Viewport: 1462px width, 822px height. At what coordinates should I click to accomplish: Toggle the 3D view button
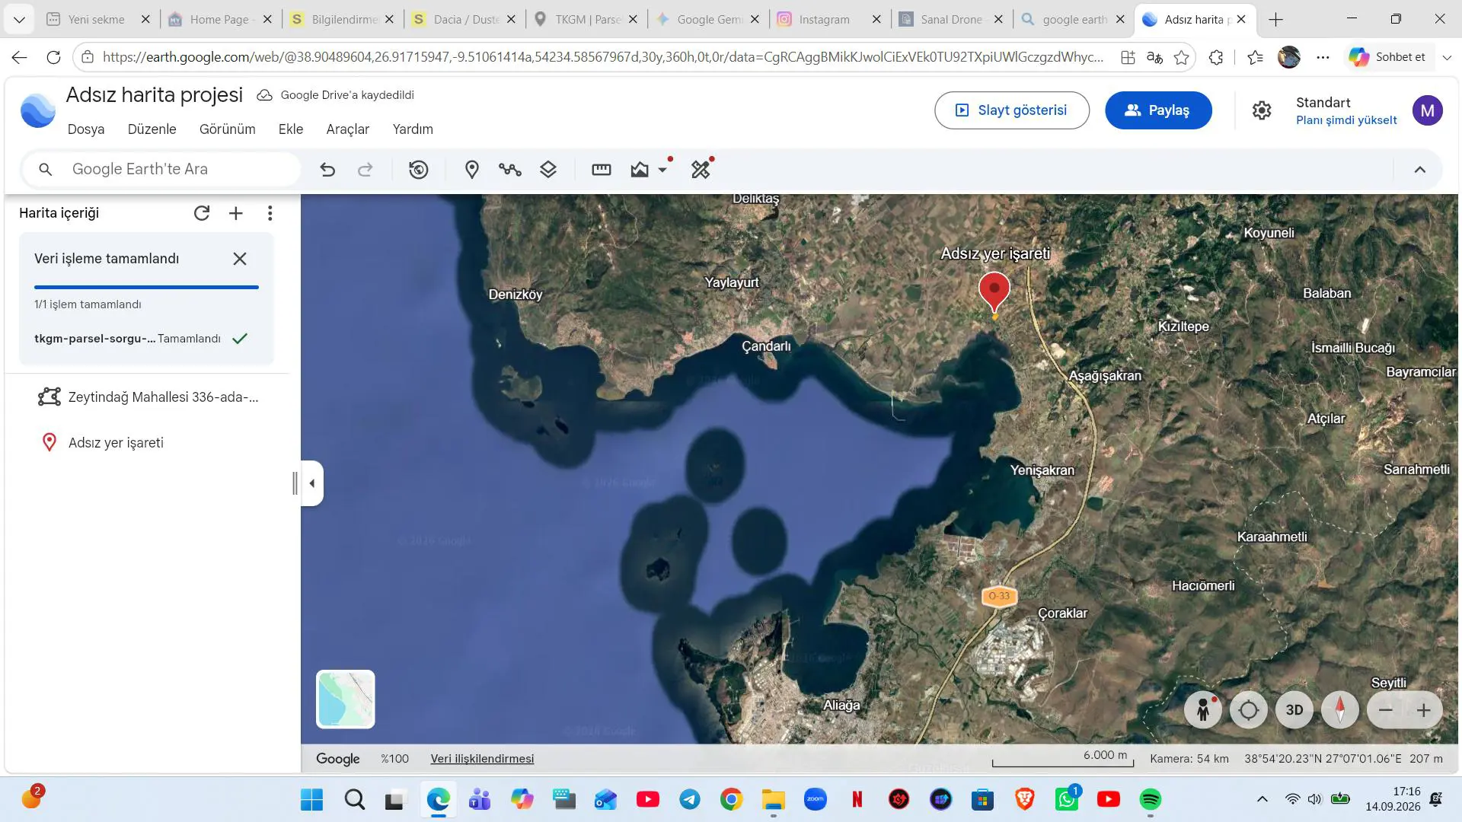1294,710
